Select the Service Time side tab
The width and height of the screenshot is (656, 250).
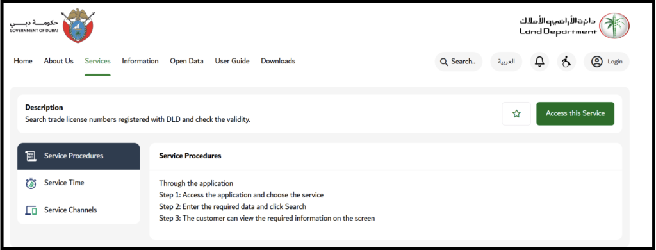[x=79, y=183]
